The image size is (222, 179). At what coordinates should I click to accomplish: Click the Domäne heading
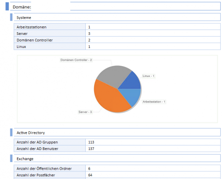(22, 7)
